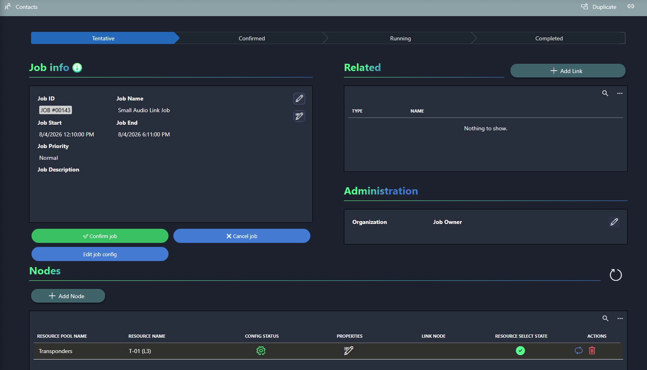The image size is (647, 370).
Task: Edit Administration details pencil icon
Action: [x=614, y=222]
